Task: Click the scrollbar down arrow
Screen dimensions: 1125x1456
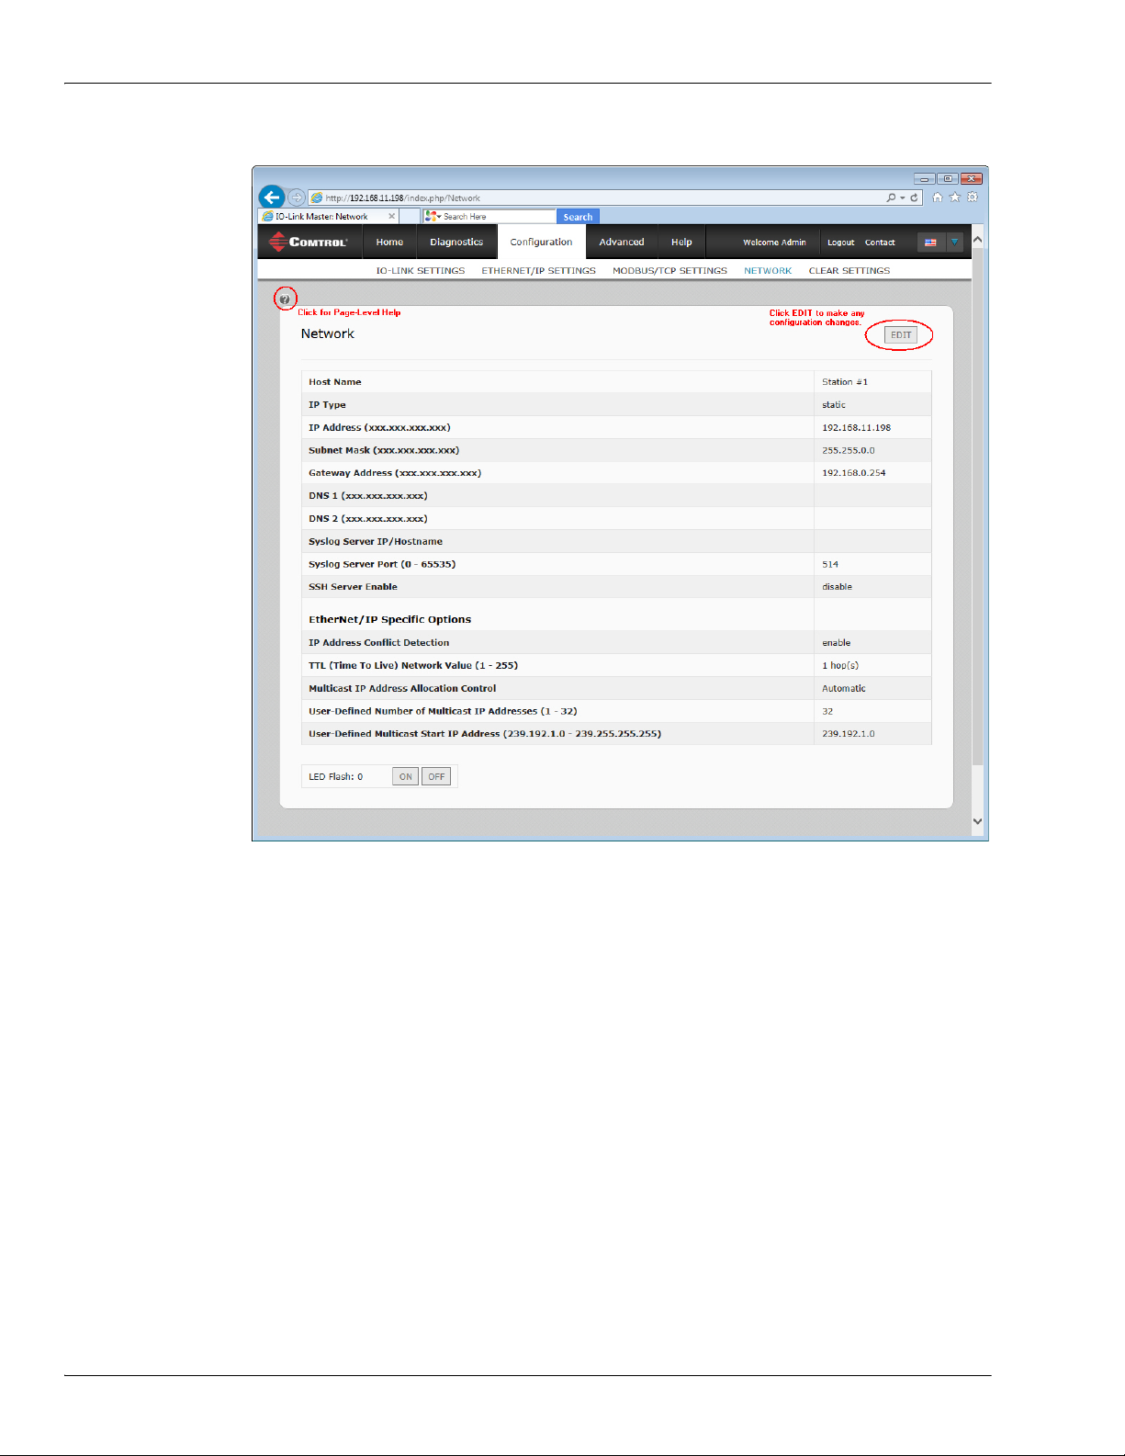Action: click(977, 821)
